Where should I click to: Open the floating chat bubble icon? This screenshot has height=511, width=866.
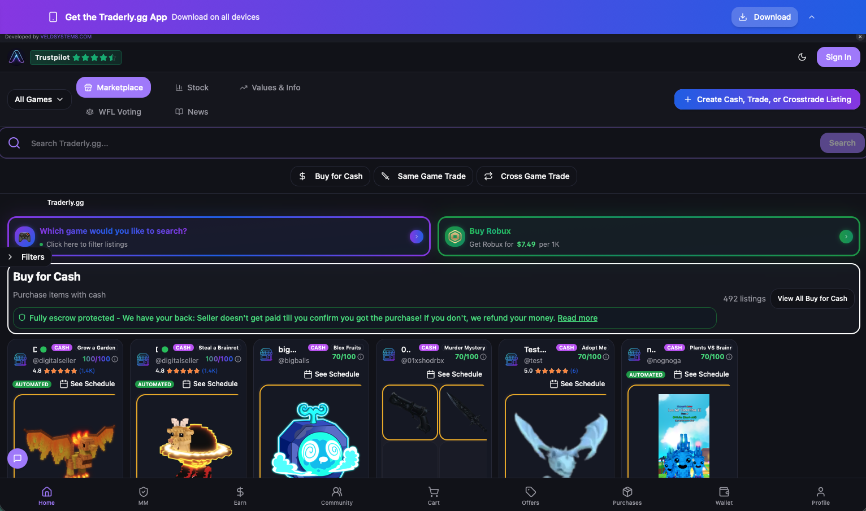18,458
